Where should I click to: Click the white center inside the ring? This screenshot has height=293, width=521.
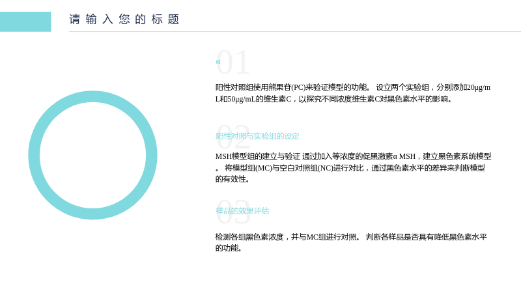click(92, 155)
